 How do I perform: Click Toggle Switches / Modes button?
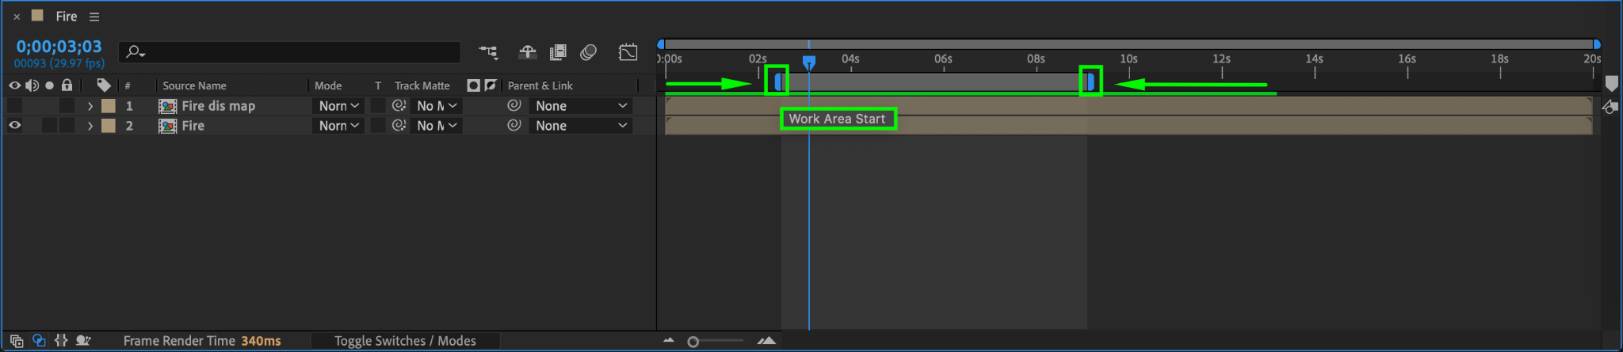coord(405,341)
